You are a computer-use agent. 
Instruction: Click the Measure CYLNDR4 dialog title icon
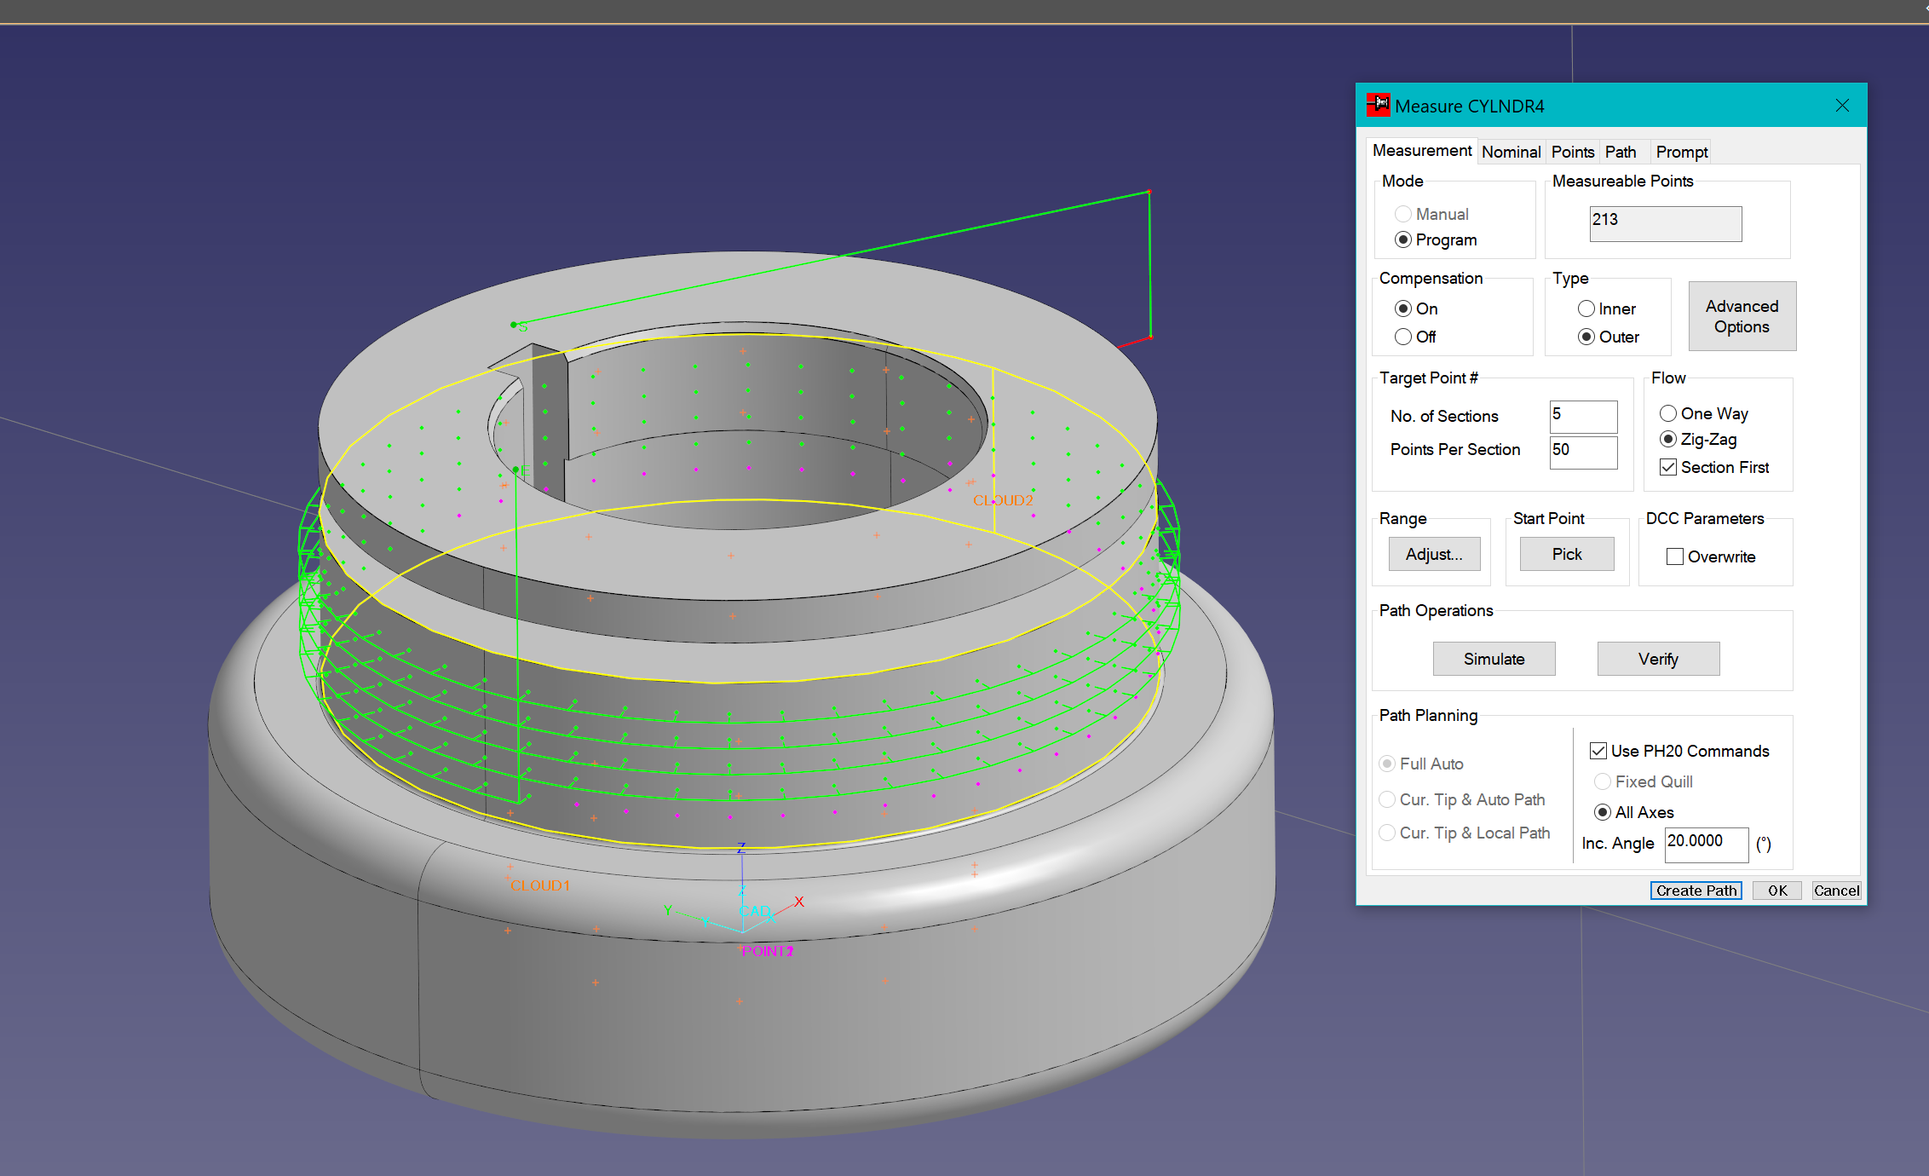coord(1378,106)
